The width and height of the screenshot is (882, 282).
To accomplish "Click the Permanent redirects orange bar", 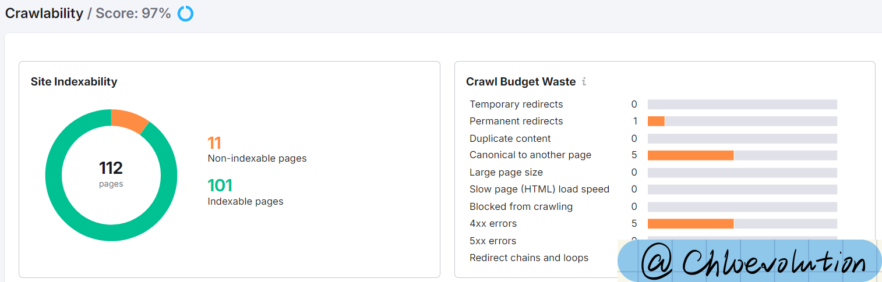I will tap(656, 122).
